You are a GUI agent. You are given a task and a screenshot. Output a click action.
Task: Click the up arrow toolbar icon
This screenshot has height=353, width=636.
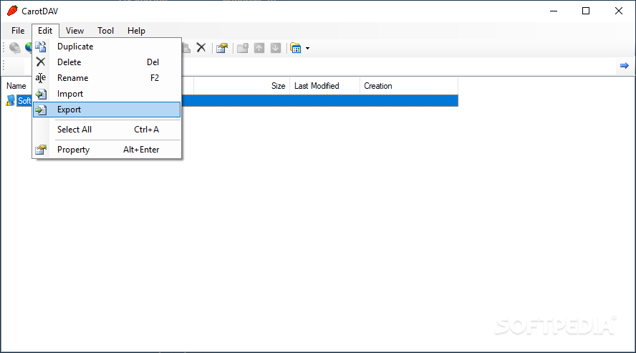click(x=259, y=48)
